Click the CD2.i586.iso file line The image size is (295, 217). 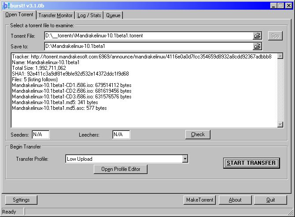(x=72, y=91)
